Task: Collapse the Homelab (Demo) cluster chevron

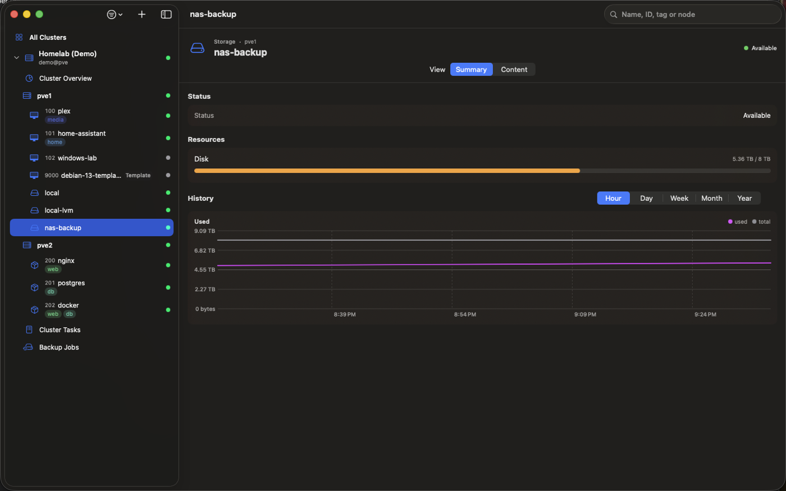Action: click(16, 58)
